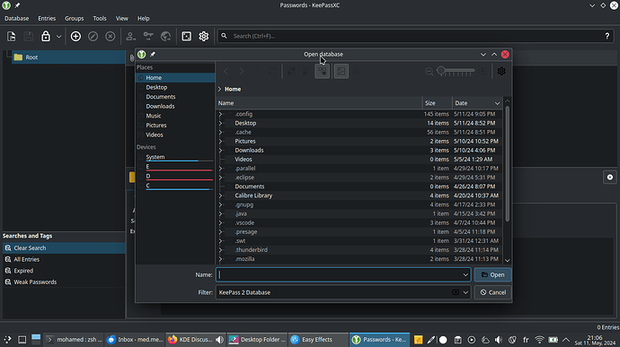Toggle the detailed tree view mode button
This screenshot has height=347, width=620.
[x=323, y=71]
